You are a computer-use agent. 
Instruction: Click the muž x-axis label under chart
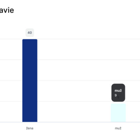pyautogui.click(x=118, y=128)
